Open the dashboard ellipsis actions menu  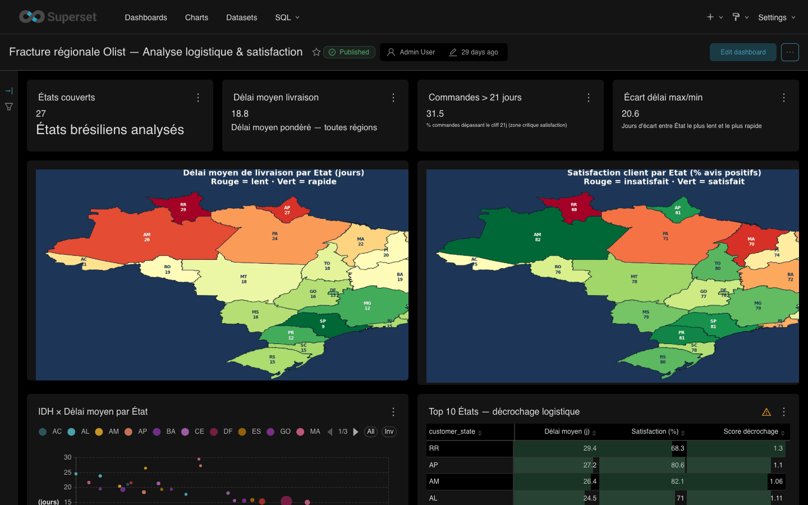790,52
